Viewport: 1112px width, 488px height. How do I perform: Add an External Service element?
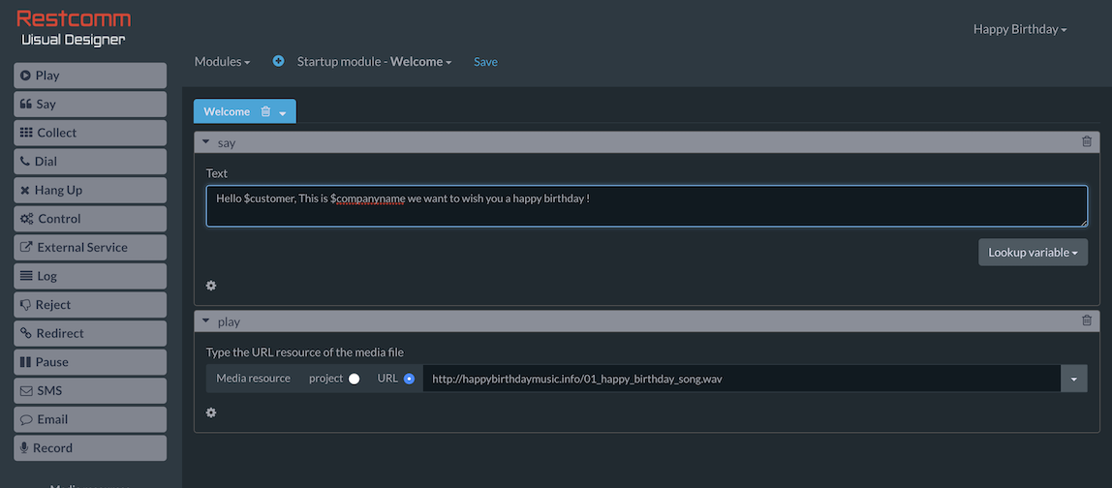point(90,248)
